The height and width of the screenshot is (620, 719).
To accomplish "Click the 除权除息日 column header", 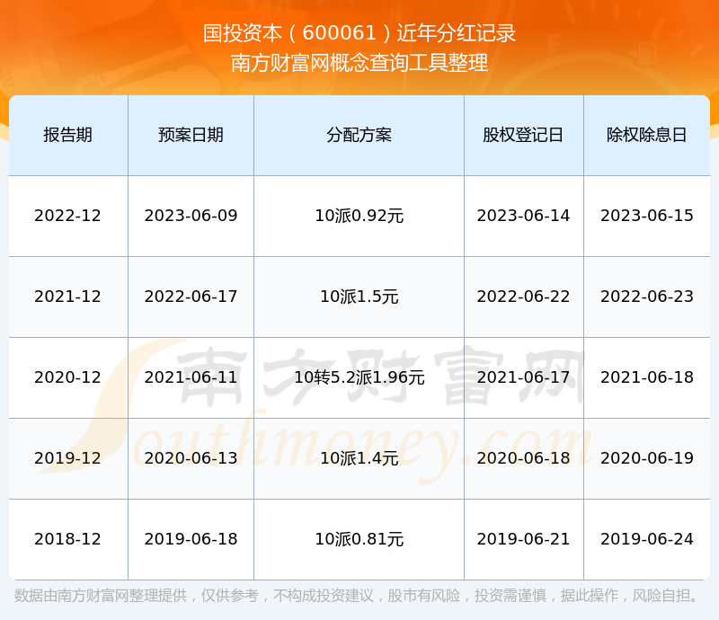I will point(646,135).
